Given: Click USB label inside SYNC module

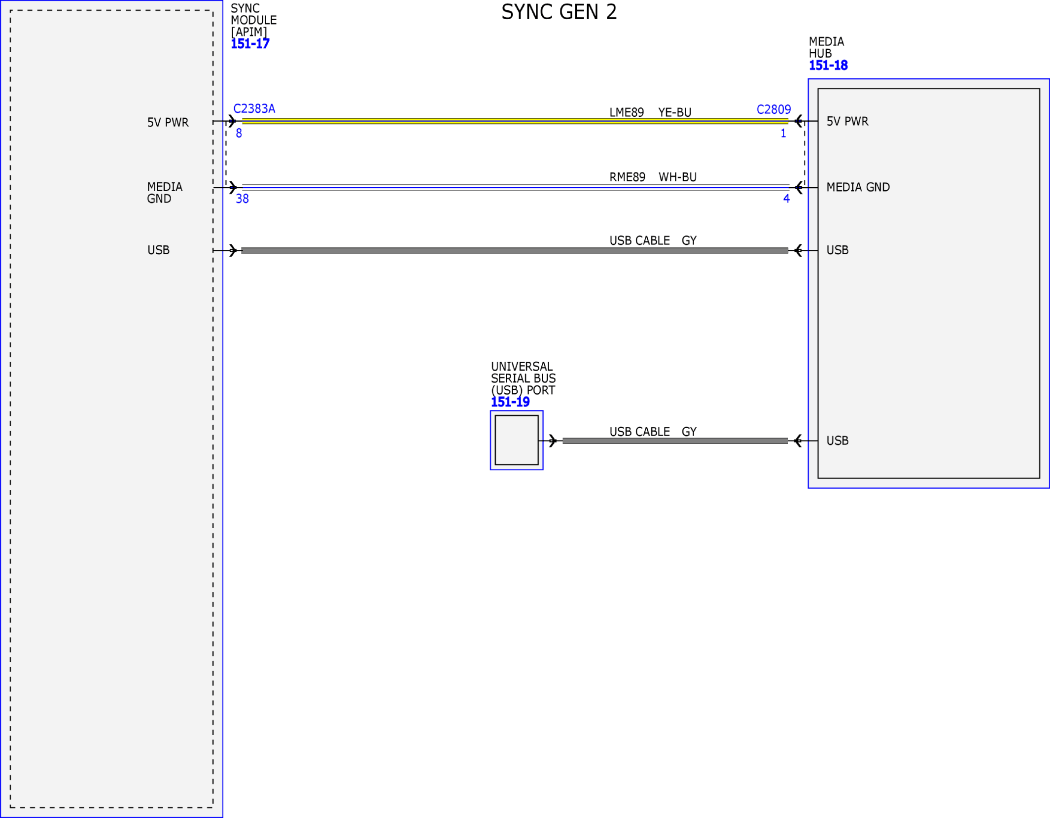Looking at the screenshot, I should click(x=158, y=250).
